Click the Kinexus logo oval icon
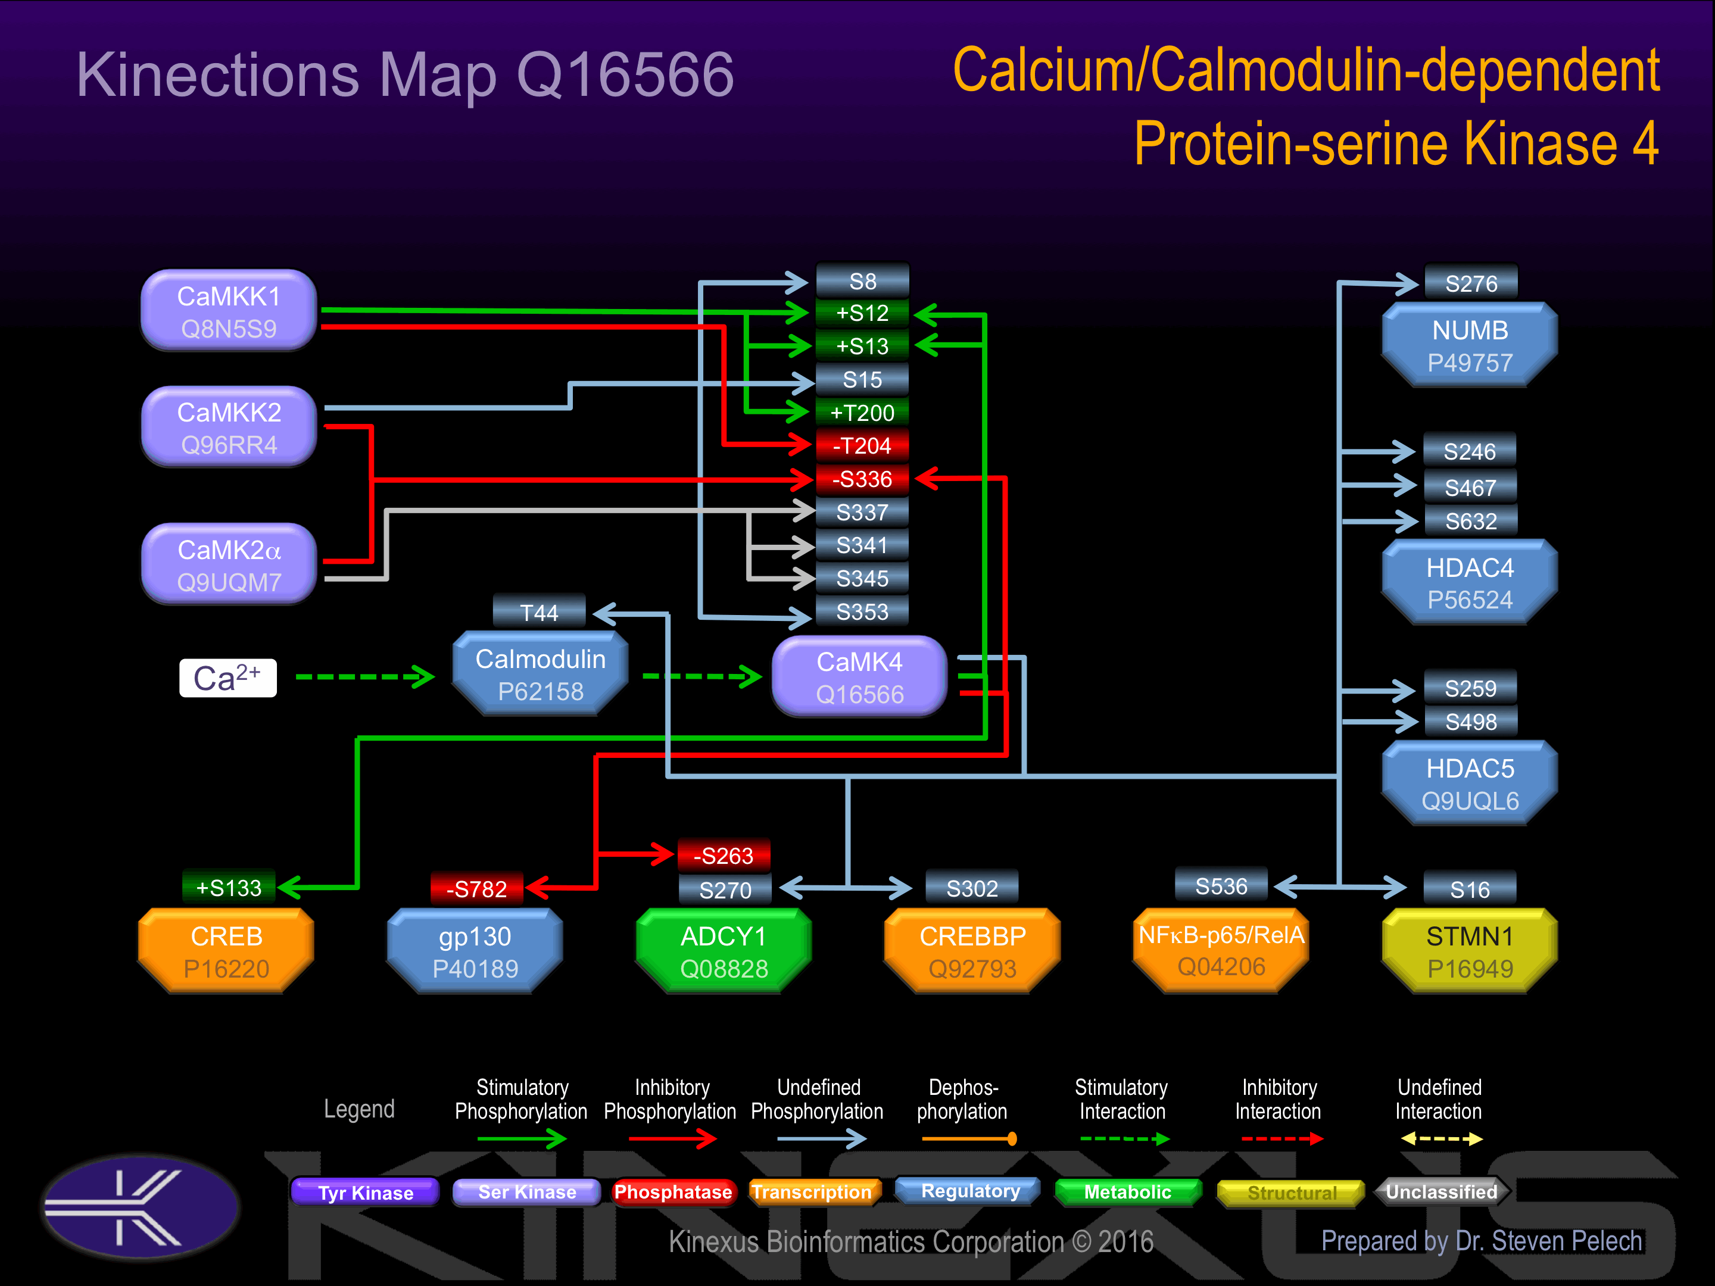Screen dimensions: 1715x1286 coord(141,1209)
